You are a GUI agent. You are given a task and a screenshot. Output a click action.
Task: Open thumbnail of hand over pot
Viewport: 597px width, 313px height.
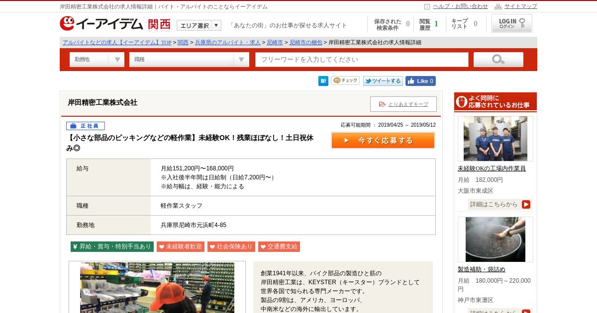(x=496, y=239)
